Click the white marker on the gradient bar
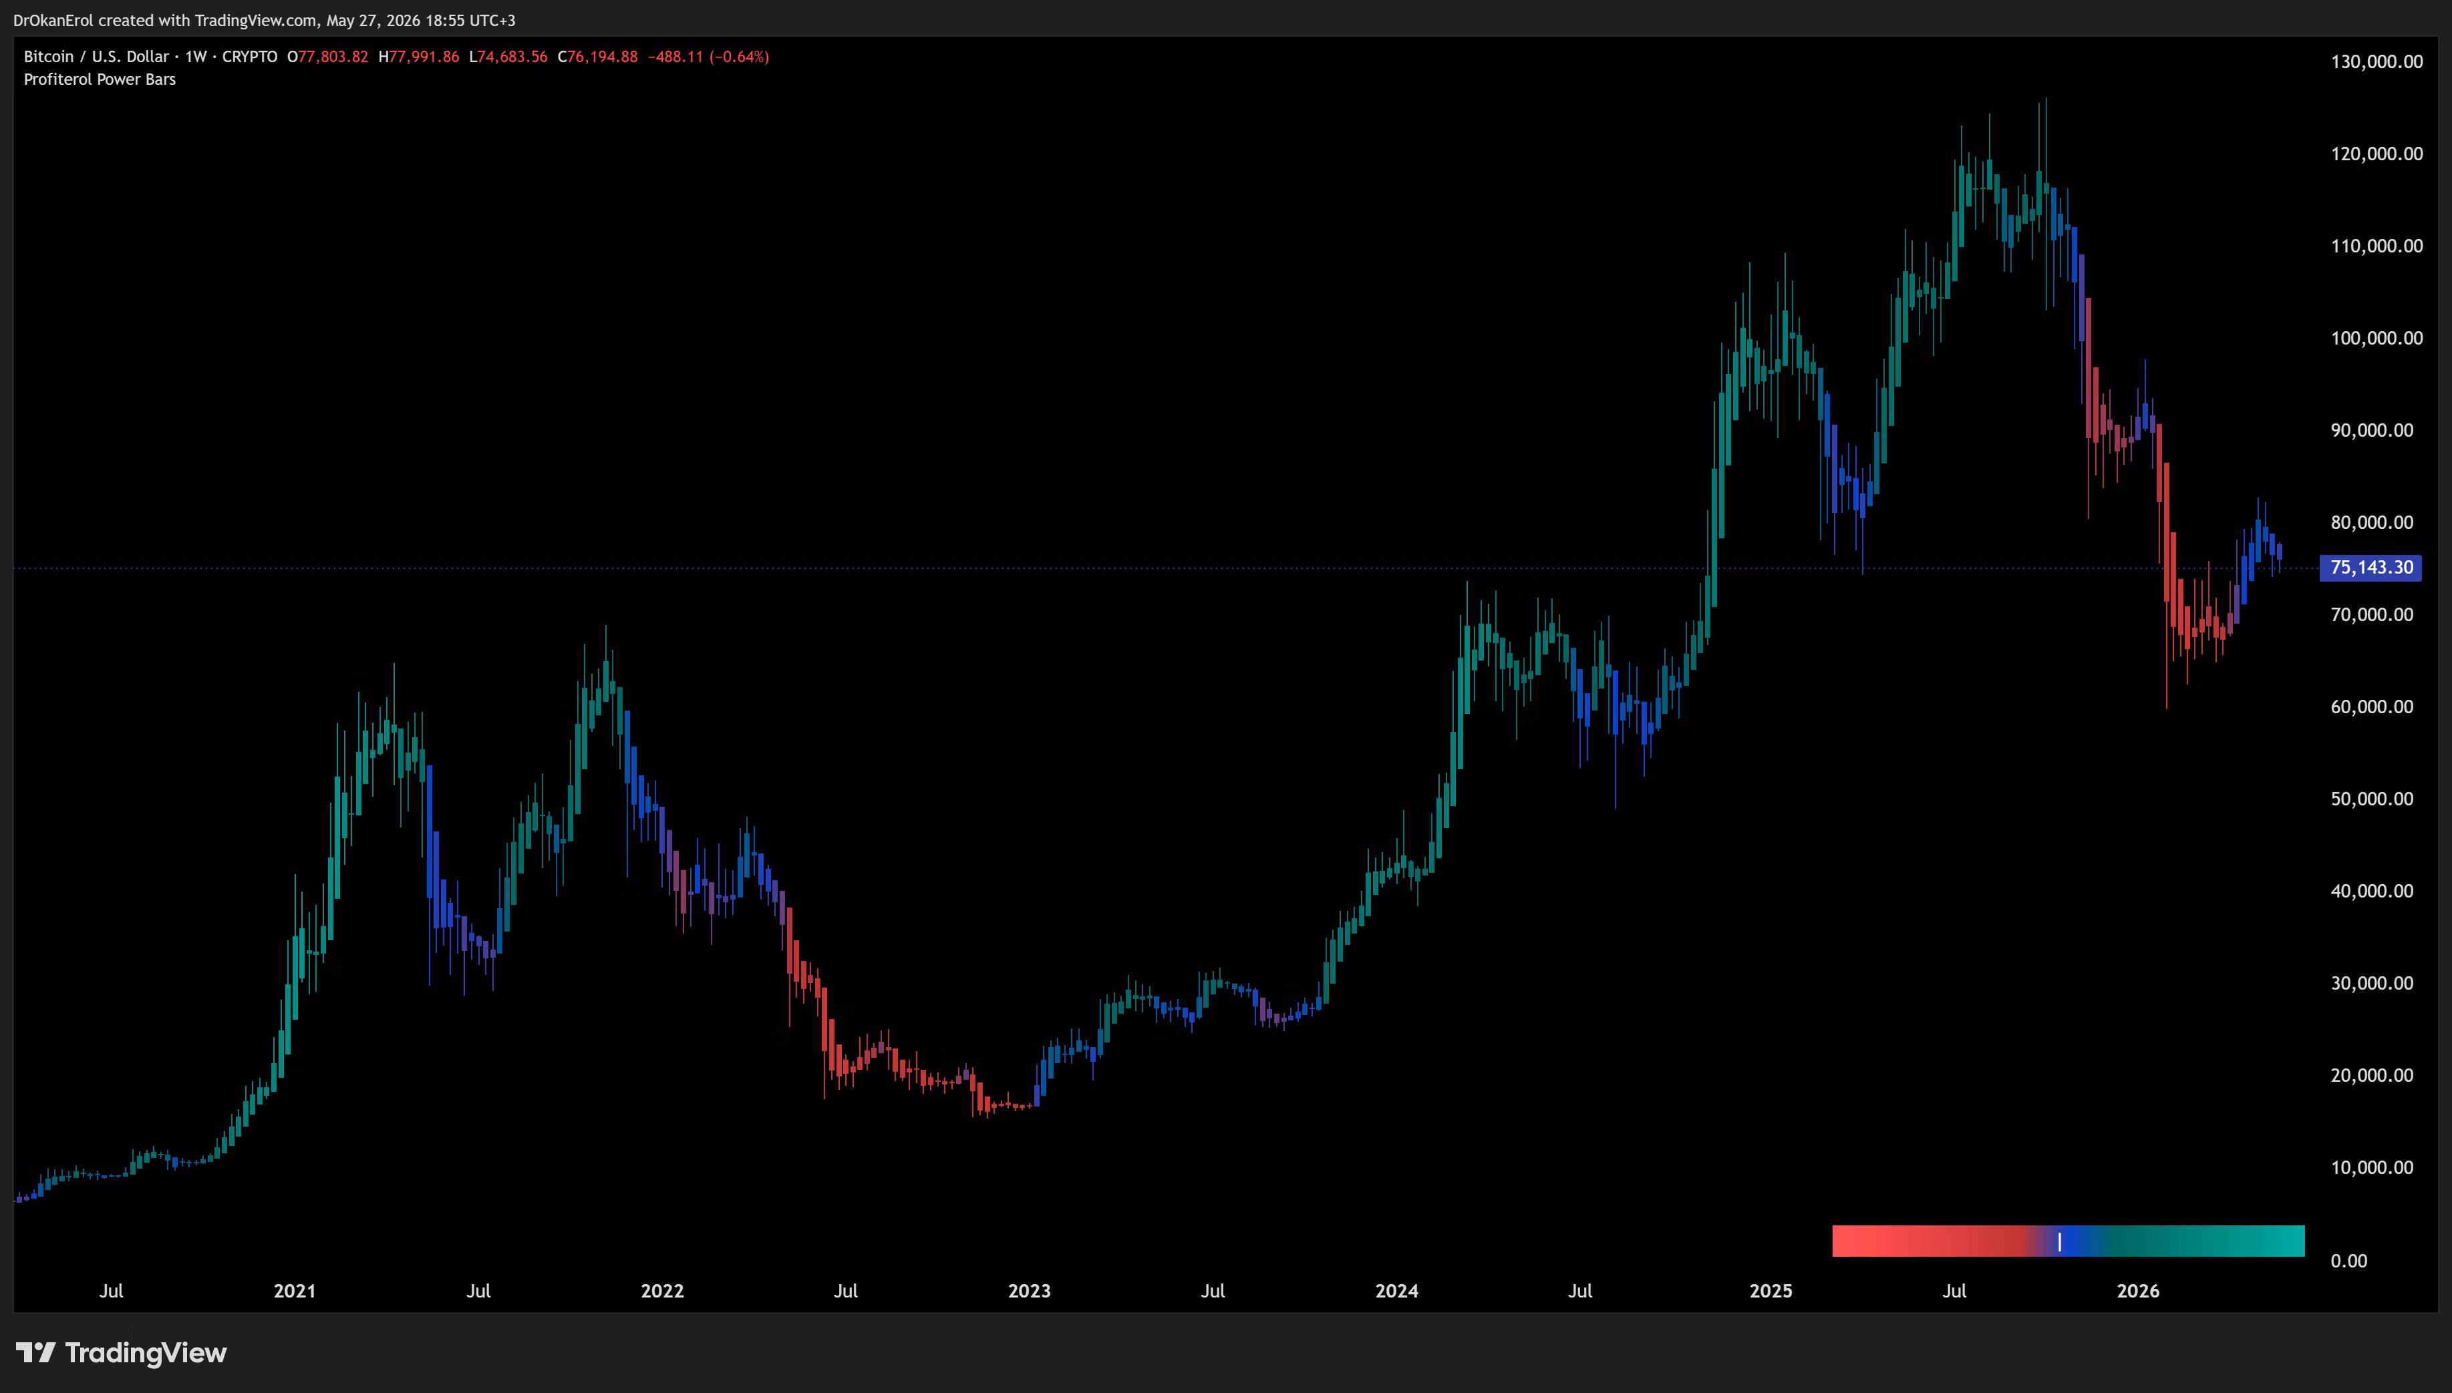The image size is (2452, 1393). coord(2060,1242)
